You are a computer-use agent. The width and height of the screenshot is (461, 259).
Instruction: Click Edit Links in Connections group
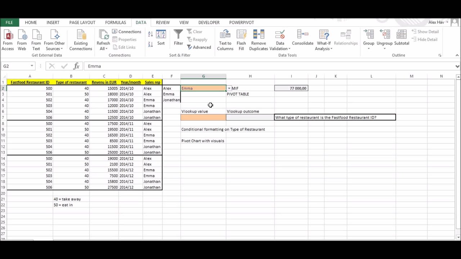[x=124, y=47]
